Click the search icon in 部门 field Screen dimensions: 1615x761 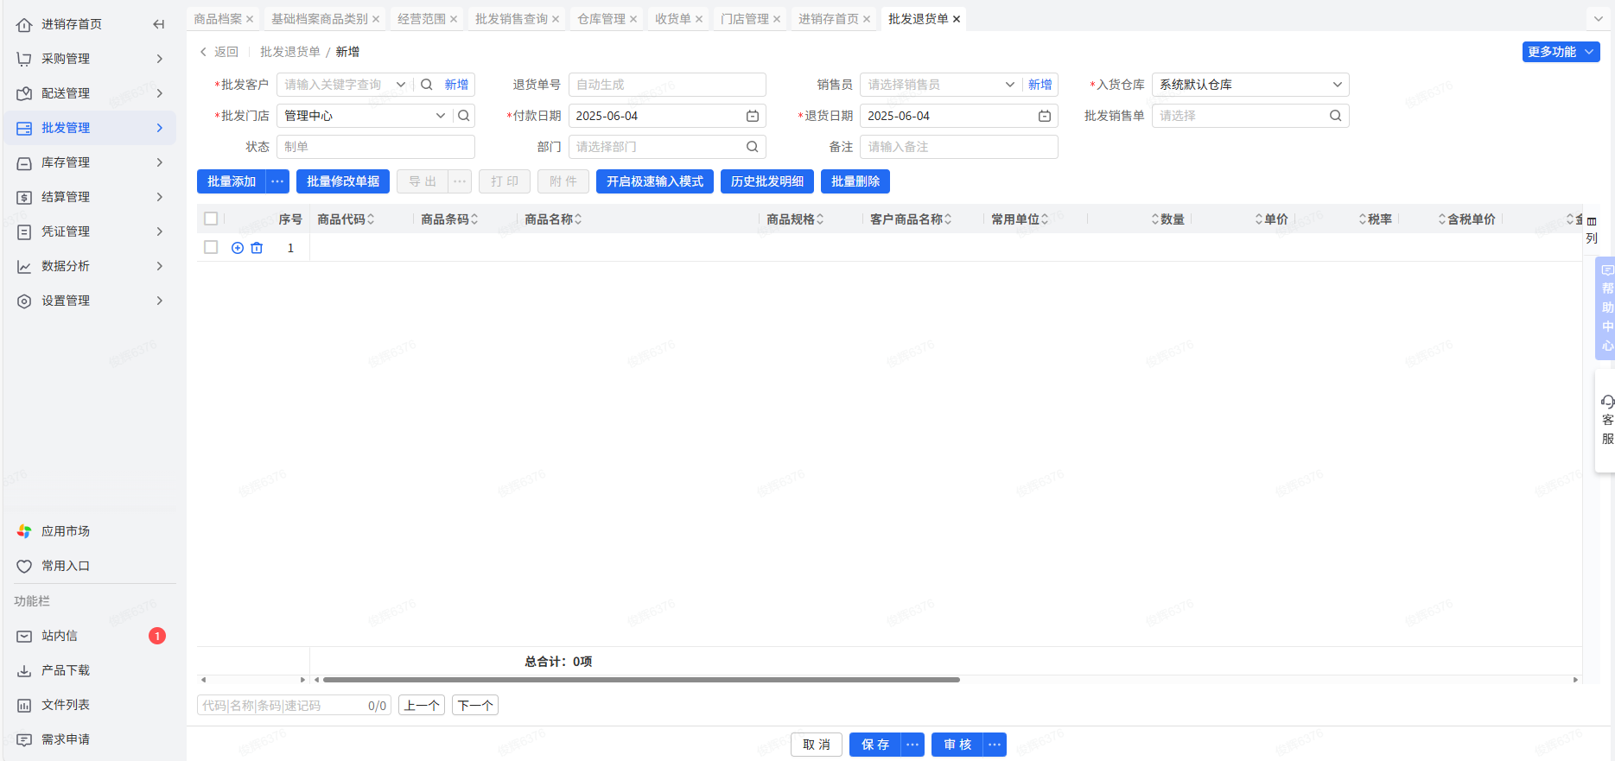point(753,147)
